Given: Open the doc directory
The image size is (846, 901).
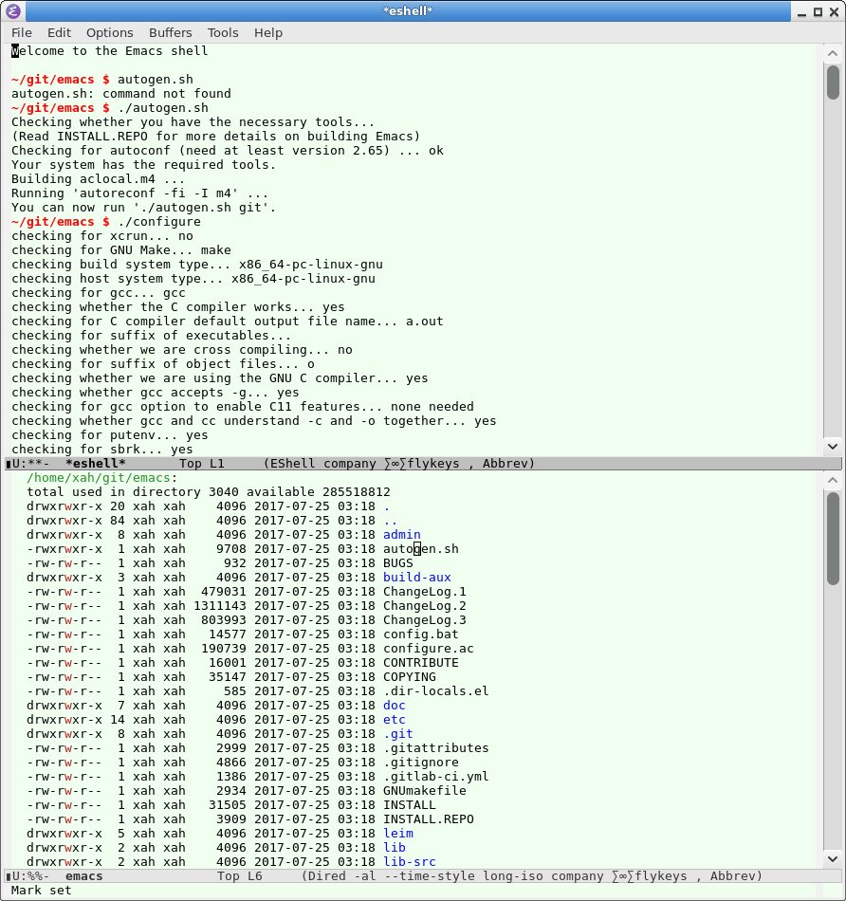Looking at the screenshot, I should pos(395,705).
